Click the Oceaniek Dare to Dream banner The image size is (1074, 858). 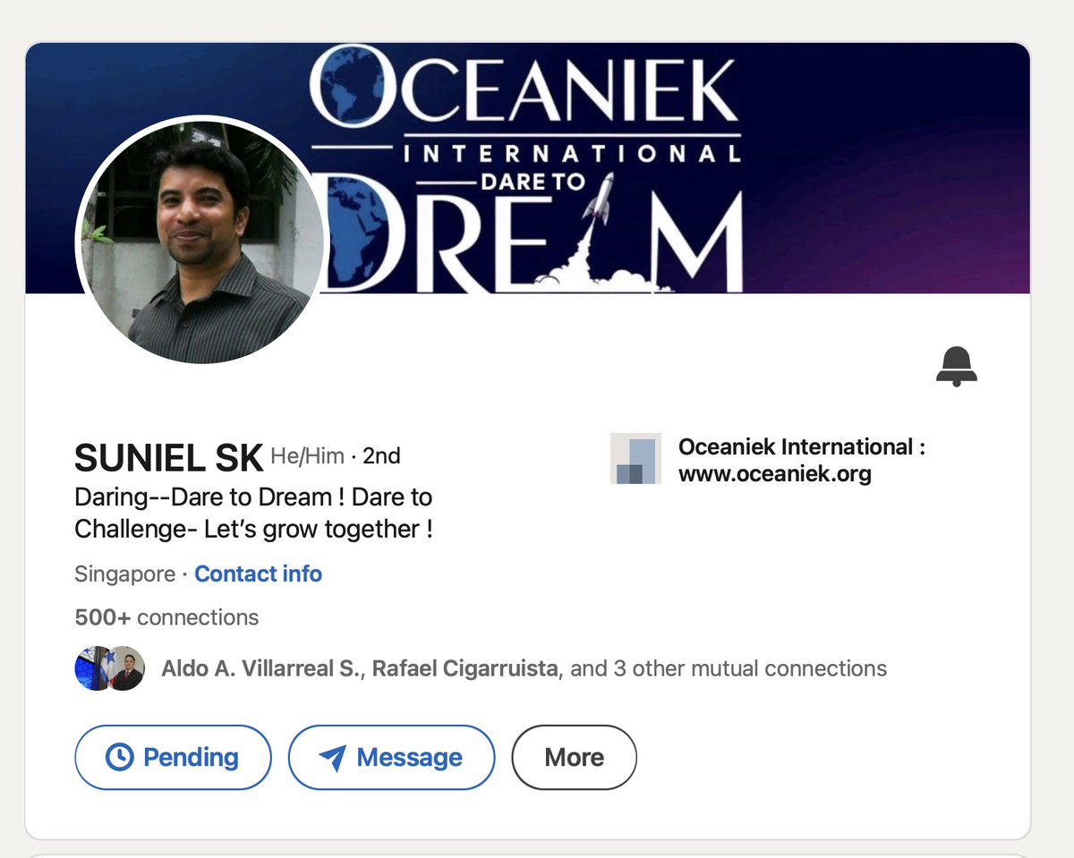point(528,168)
